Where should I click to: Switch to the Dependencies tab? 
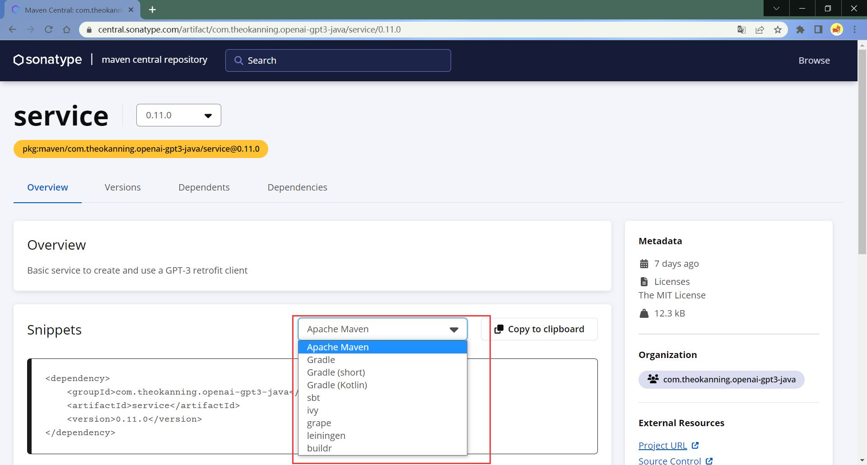[x=297, y=187]
